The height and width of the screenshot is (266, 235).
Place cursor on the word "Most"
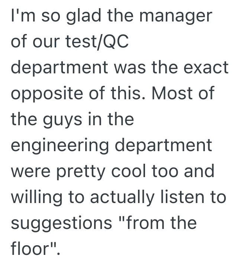click(x=171, y=94)
